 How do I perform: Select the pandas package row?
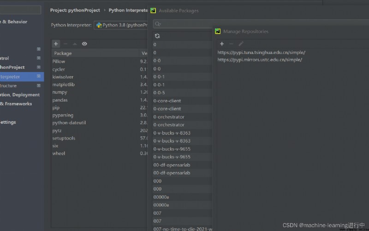(x=100, y=100)
